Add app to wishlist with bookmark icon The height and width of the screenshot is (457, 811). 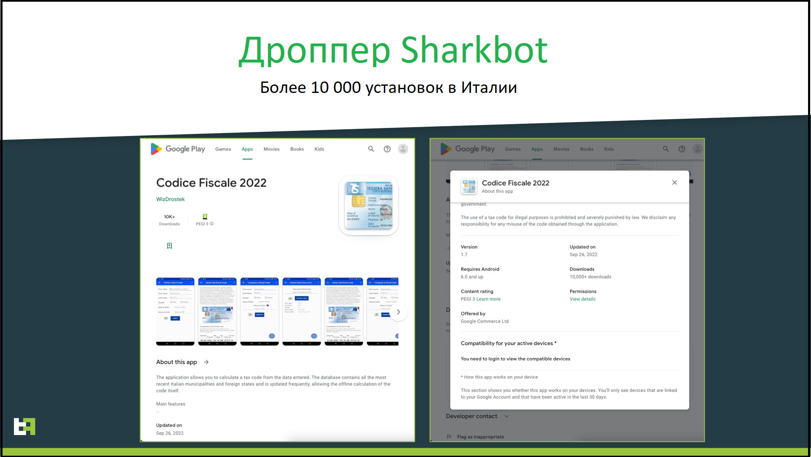tap(169, 246)
